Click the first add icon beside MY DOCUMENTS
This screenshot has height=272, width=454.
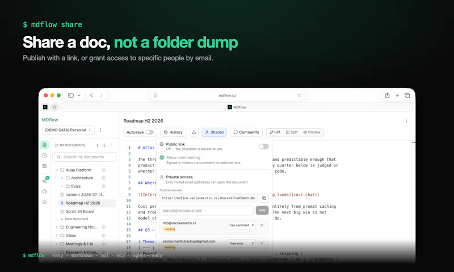coord(98,145)
